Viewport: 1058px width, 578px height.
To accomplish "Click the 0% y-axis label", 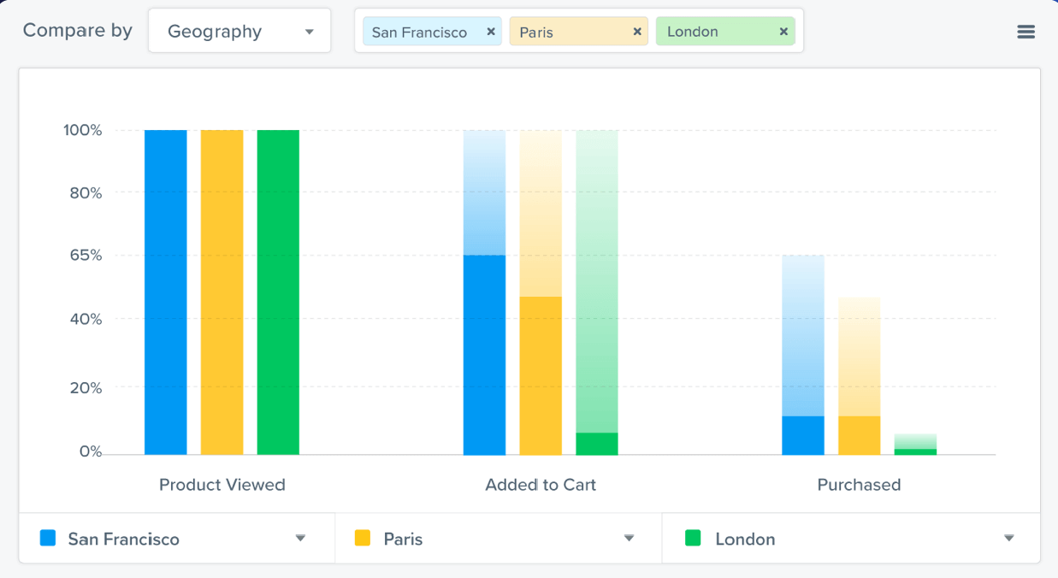I will point(91,451).
